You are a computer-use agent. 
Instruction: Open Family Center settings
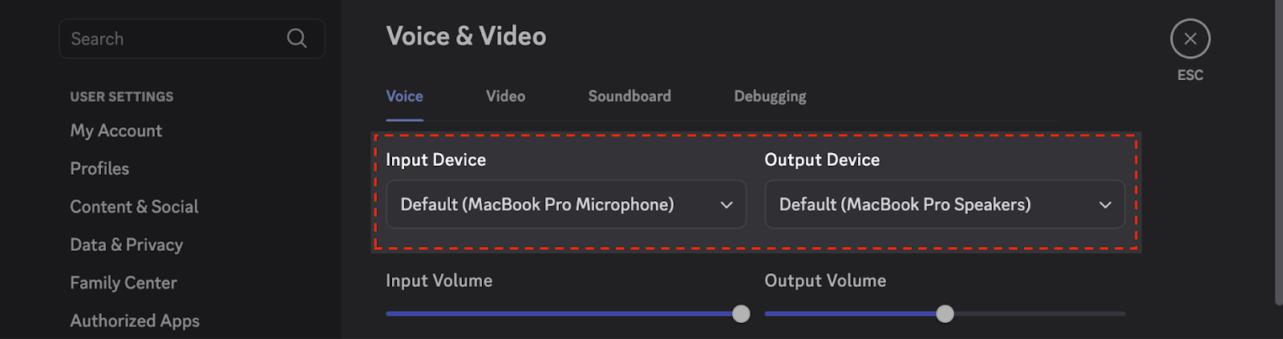(x=123, y=283)
